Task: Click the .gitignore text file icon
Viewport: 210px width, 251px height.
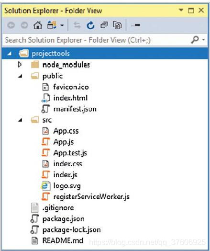Action: (34, 208)
